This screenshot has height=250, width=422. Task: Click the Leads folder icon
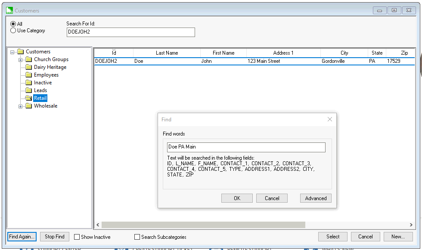coord(29,90)
